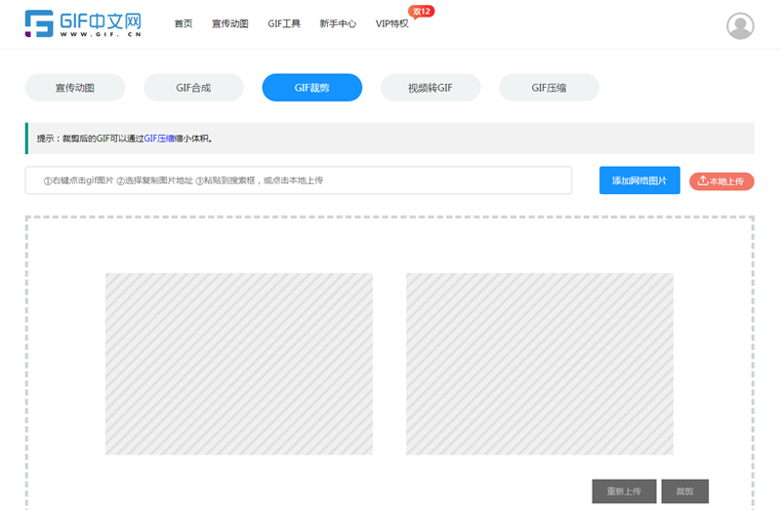The height and width of the screenshot is (510, 781).
Task: Open the VIP特权 navigation item
Action: [392, 24]
